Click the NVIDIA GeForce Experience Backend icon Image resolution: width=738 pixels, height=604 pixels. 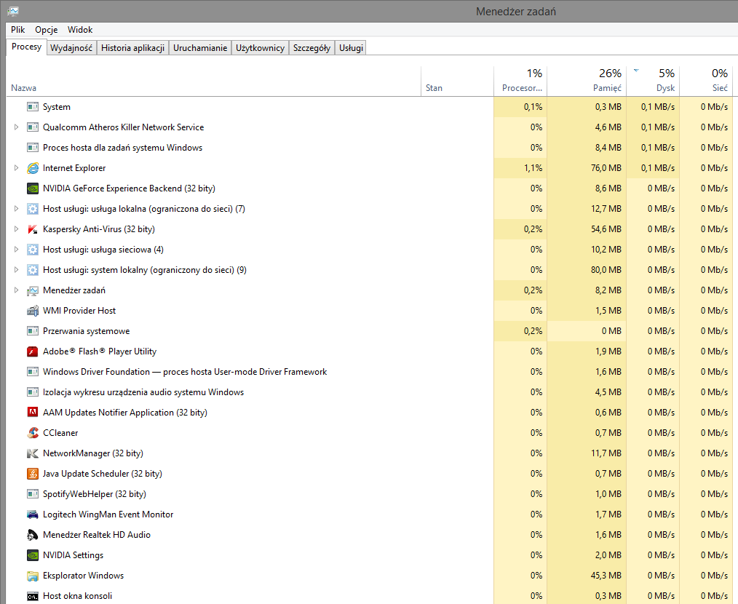(x=33, y=188)
